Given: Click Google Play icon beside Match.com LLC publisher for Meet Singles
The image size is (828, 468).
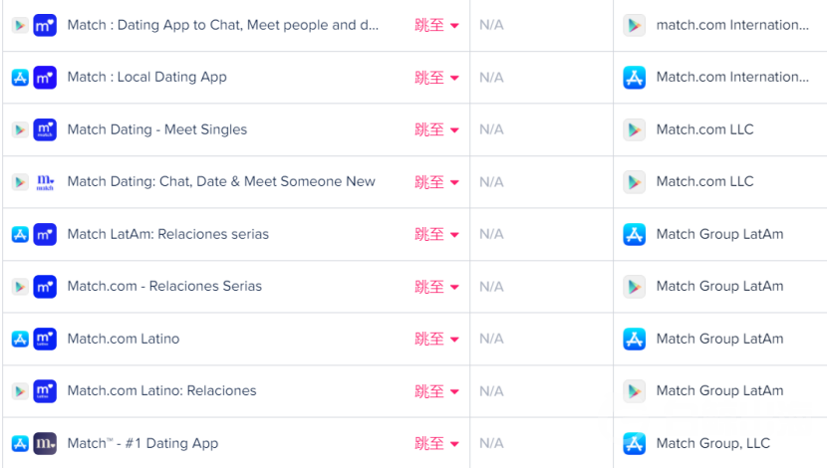Looking at the screenshot, I should click(x=635, y=129).
